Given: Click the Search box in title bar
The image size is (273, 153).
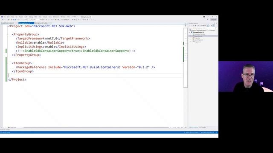Looking at the screenshot, I should [x=75, y=17].
